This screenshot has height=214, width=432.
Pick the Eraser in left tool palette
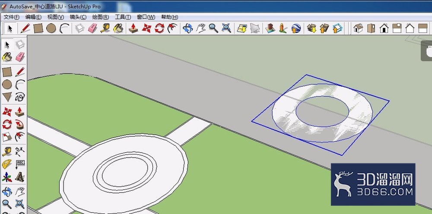point(20,57)
